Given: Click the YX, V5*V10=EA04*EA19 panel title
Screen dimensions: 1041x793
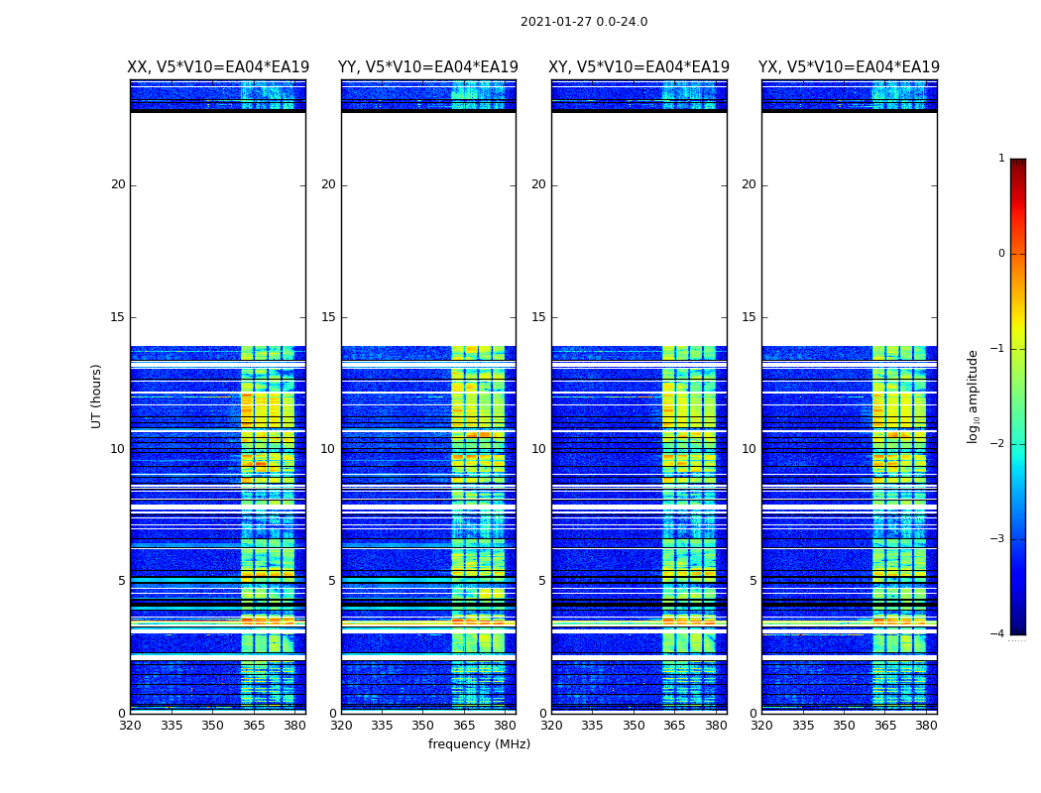Looking at the screenshot, I should [849, 67].
